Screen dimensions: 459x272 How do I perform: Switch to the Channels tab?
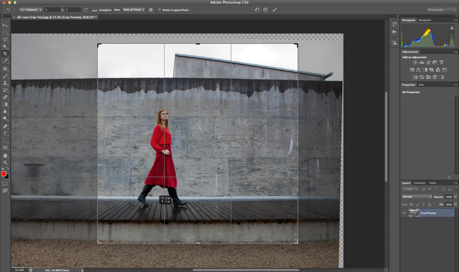pyautogui.click(x=419, y=183)
